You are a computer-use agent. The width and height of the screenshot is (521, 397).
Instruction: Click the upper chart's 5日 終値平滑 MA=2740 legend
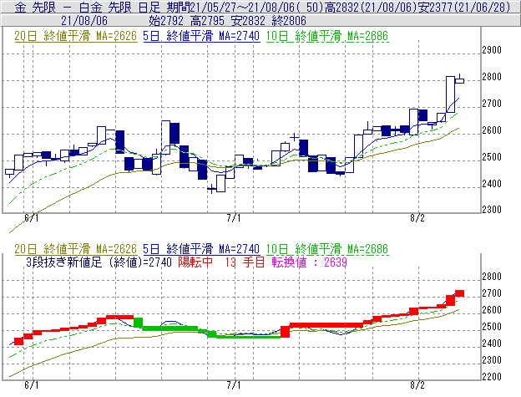tap(201, 36)
